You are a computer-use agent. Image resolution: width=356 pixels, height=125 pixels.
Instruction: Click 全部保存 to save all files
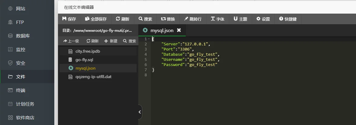(x=96, y=19)
